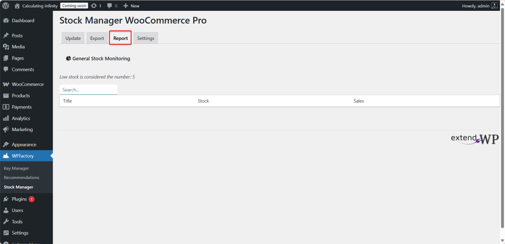Open the updates icon showing 1
The width and height of the screenshot is (505, 244).
point(94,6)
